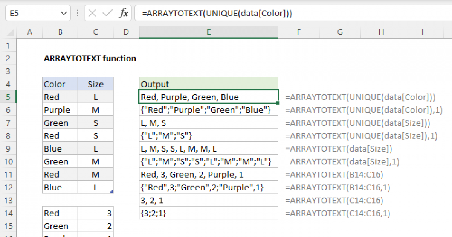Select the green Output header cell
This screenshot has height=237, width=452.
click(208, 84)
